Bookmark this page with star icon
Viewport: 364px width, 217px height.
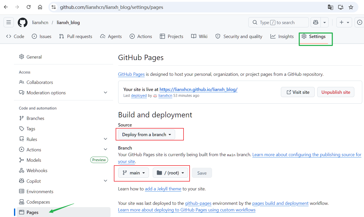(351, 7)
